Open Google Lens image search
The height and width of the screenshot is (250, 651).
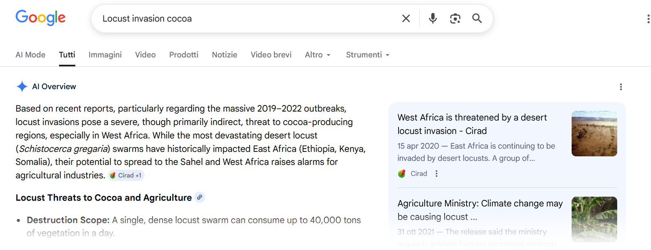click(x=455, y=18)
